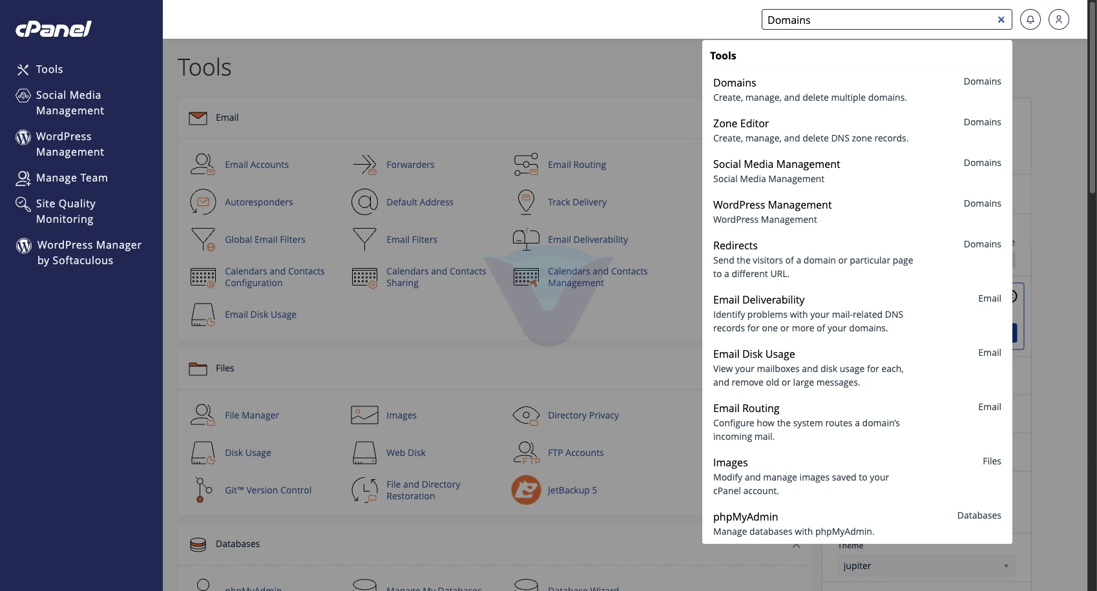Click the cPanel logo
The height and width of the screenshot is (591, 1097).
54,28
